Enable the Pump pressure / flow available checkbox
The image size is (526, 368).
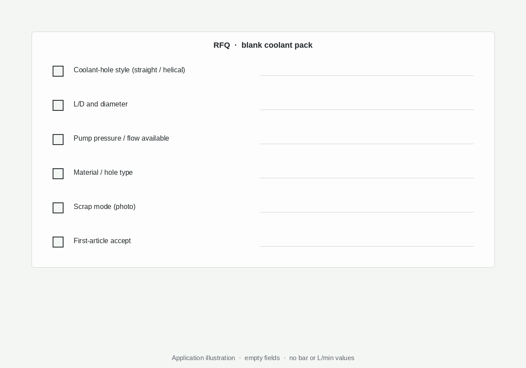(x=58, y=139)
